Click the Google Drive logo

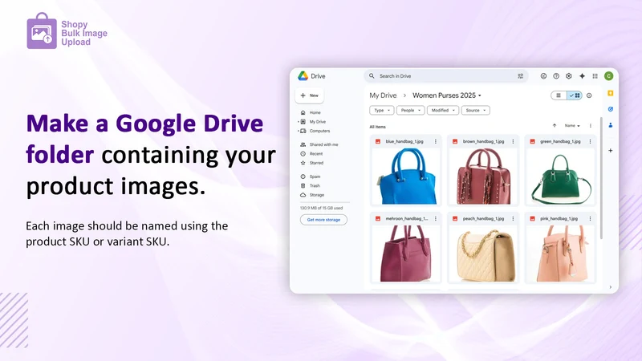[303, 76]
